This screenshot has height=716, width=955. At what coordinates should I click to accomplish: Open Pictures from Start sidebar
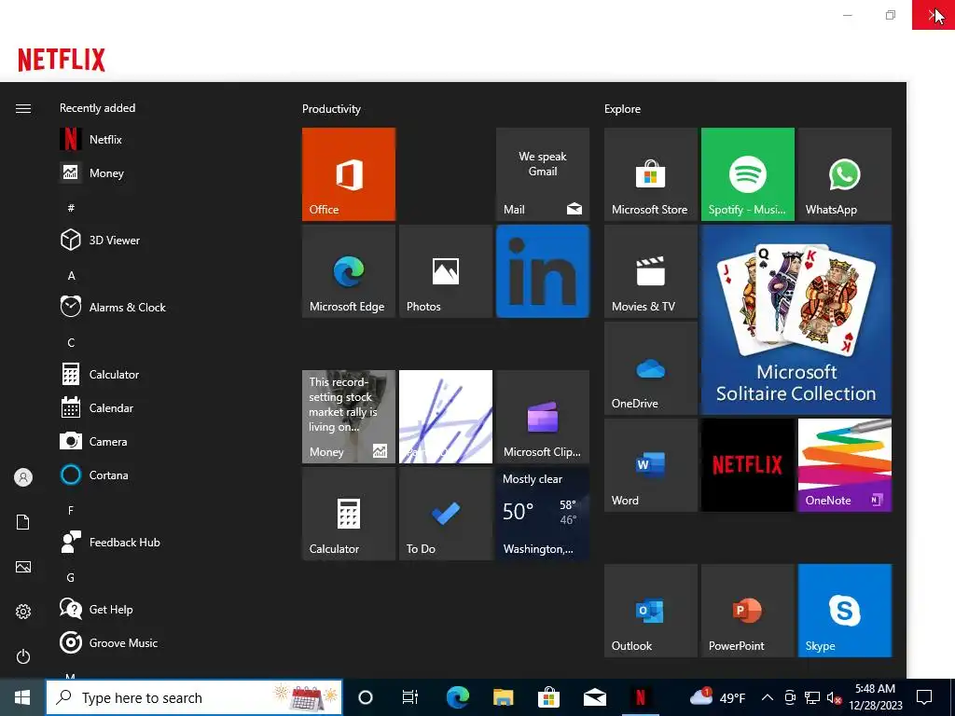point(23,567)
